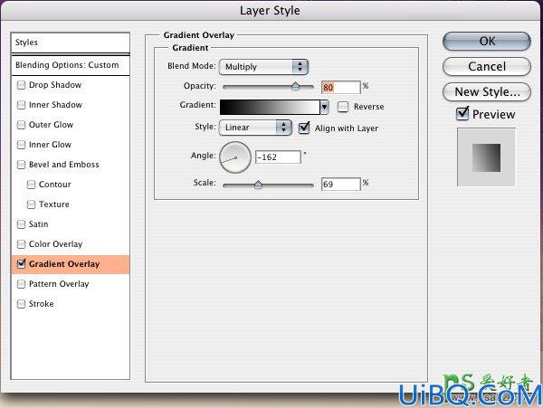Click the Angle dial control
543x408 pixels.
[x=234, y=157]
